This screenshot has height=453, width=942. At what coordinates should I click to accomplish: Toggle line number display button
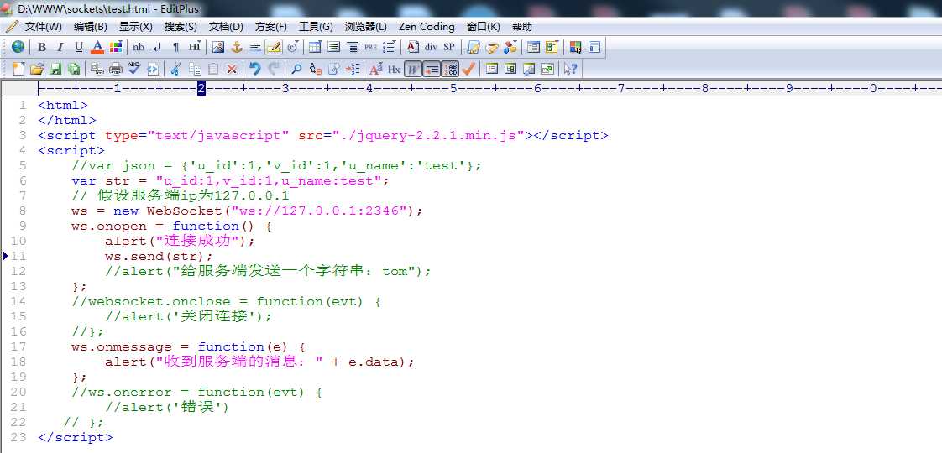(450, 69)
